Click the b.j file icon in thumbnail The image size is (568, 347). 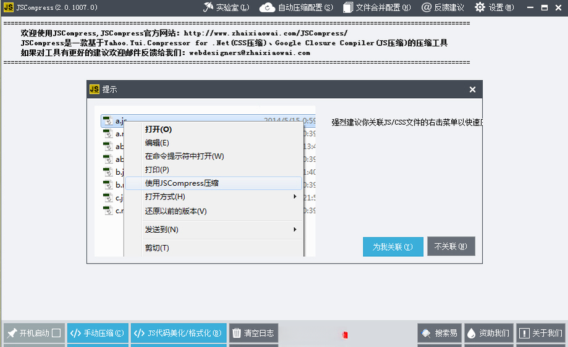pyautogui.click(x=108, y=172)
